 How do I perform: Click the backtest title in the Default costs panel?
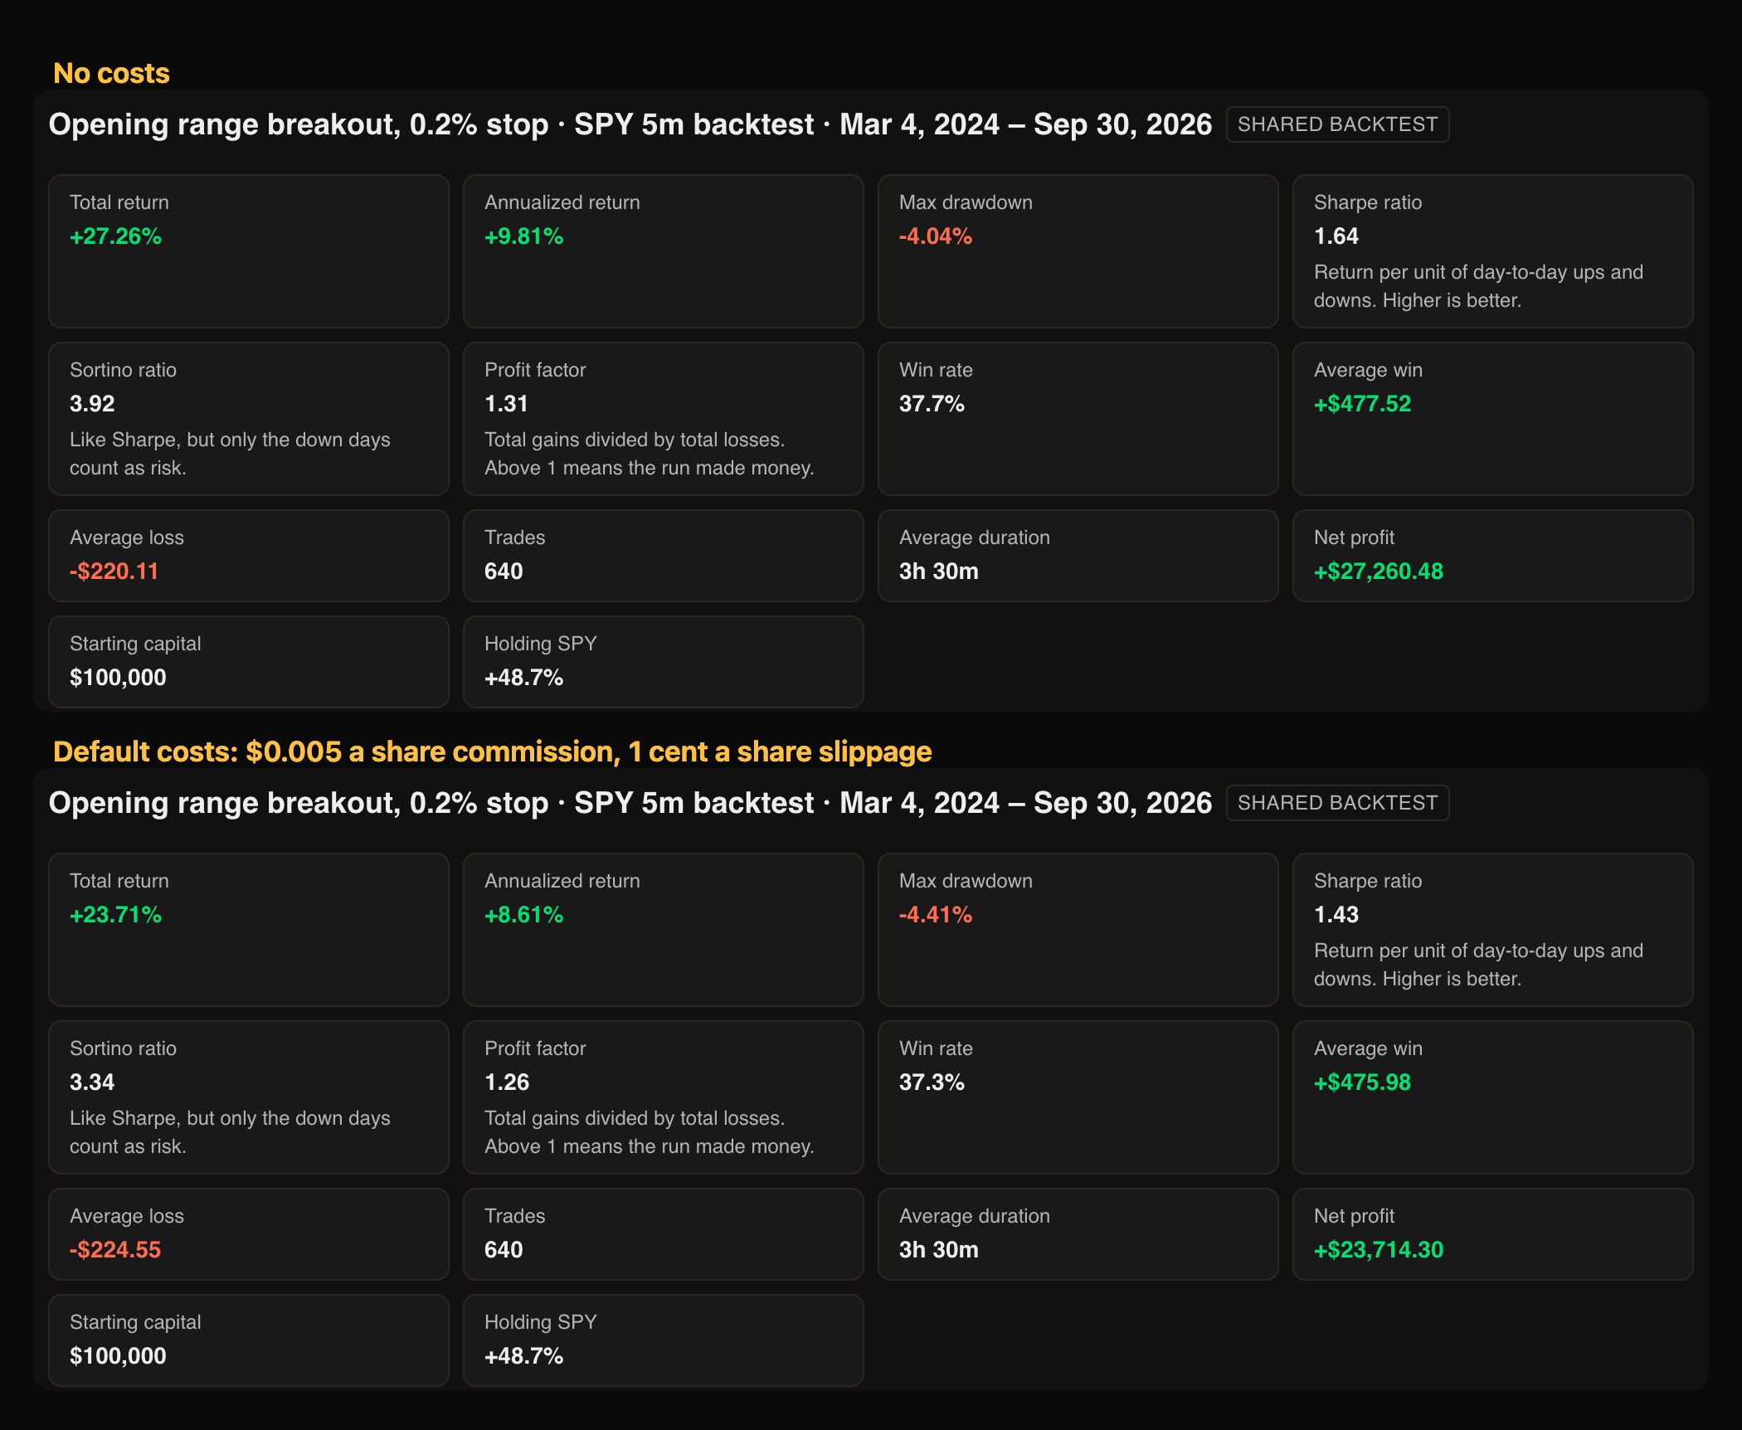coord(630,803)
